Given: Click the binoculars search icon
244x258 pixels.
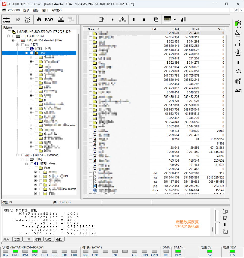Looking at the screenshot, I should click(39, 19).
